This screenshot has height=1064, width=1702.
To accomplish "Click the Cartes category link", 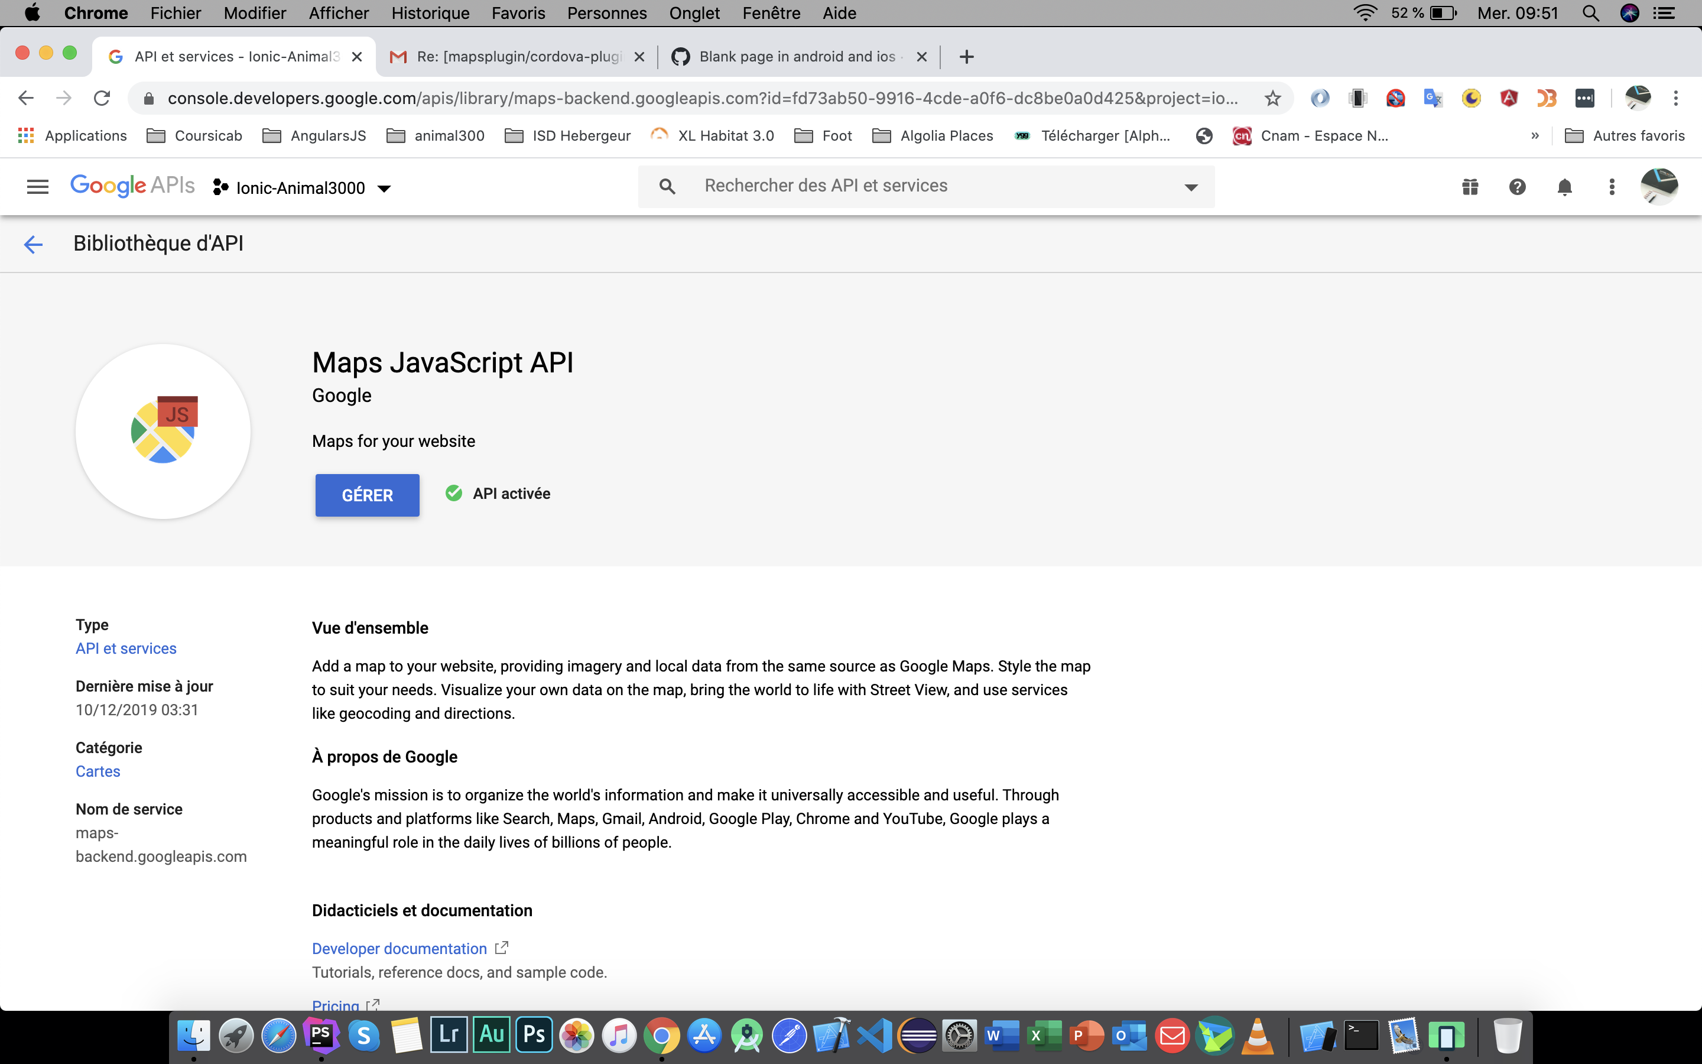I will coord(98,771).
